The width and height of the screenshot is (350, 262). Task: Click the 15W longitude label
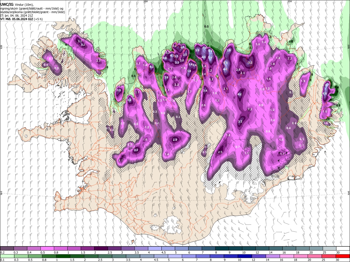(x=290, y=1)
